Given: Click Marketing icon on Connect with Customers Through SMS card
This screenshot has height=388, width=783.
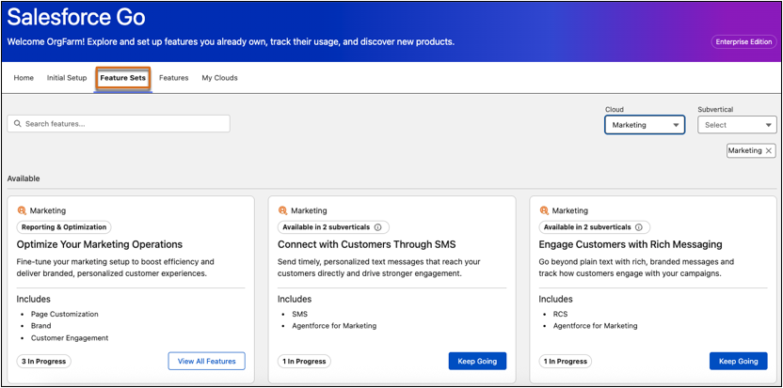Looking at the screenshot, I should (282, 210).
